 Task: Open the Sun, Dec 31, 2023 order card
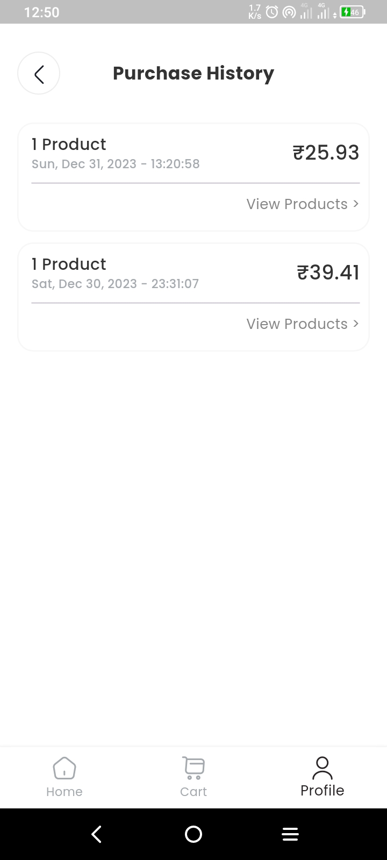coord(193,177)
